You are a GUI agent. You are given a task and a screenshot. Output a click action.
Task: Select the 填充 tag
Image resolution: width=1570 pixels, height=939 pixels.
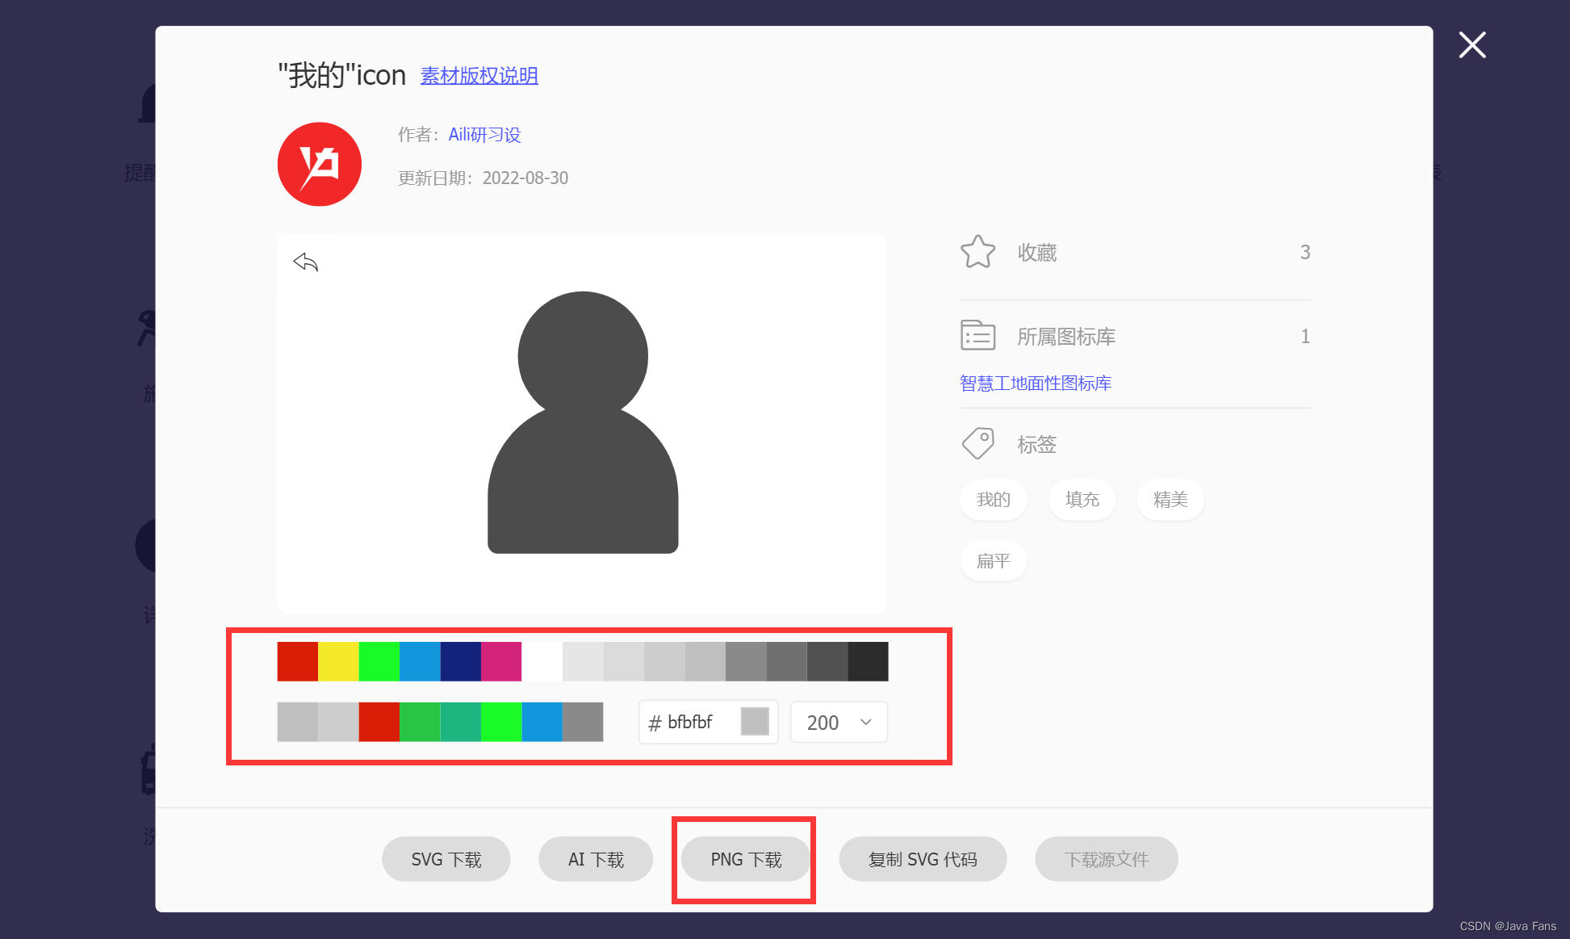pyautogui.click(x=1082, y=500)
